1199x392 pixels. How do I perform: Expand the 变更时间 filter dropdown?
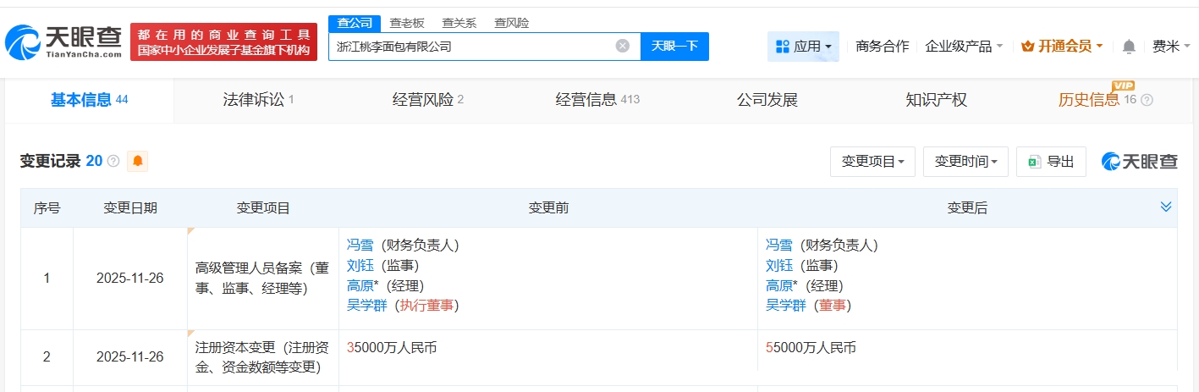tap(965, 161)
